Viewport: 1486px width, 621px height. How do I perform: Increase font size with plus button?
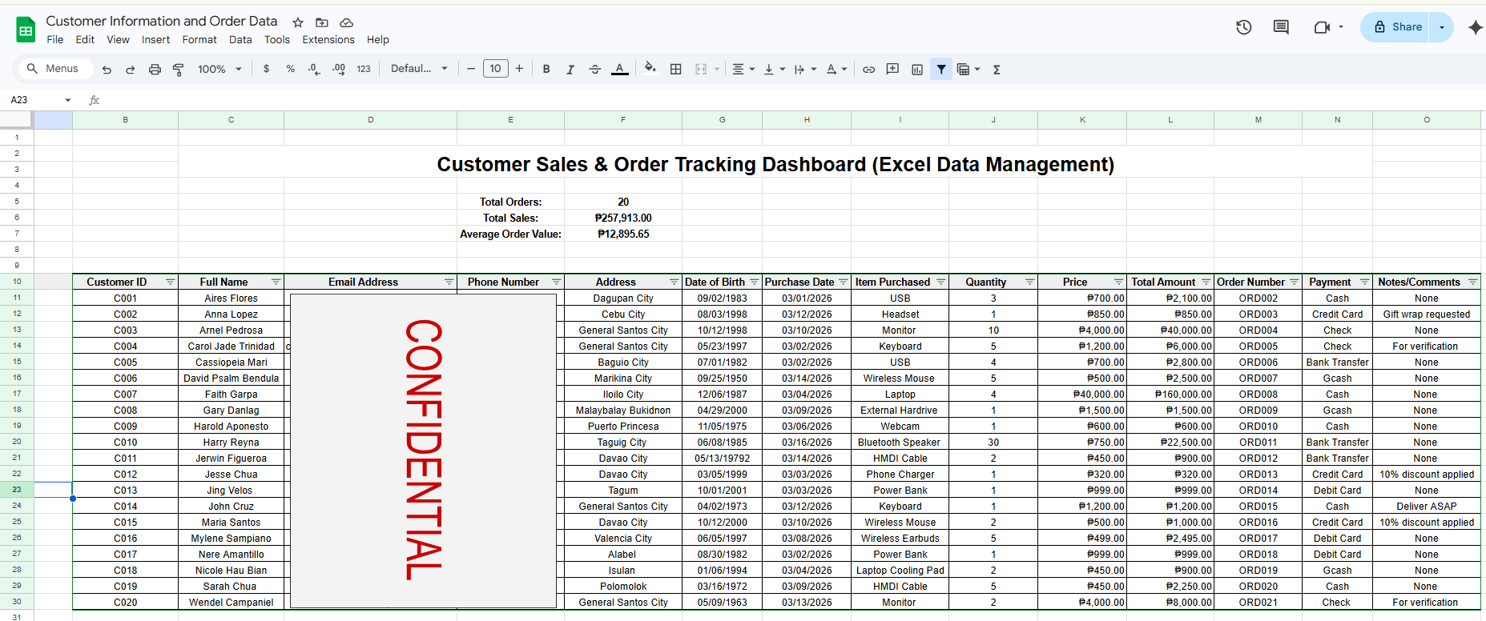tap(520, 69)
